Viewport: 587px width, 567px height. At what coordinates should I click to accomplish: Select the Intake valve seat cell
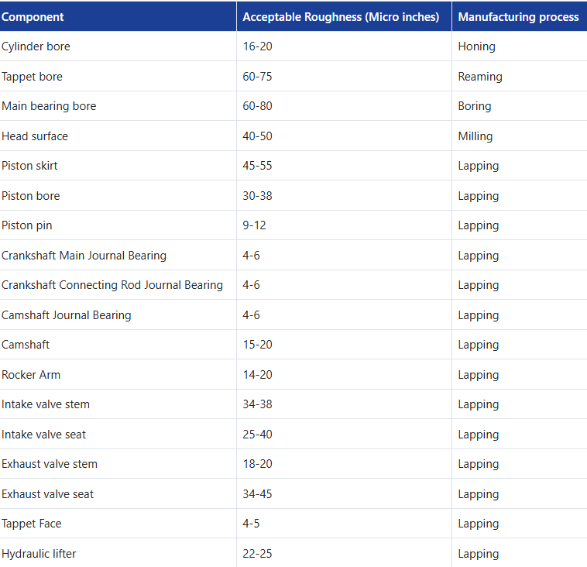pyautogui.click(x=43, y=435)
